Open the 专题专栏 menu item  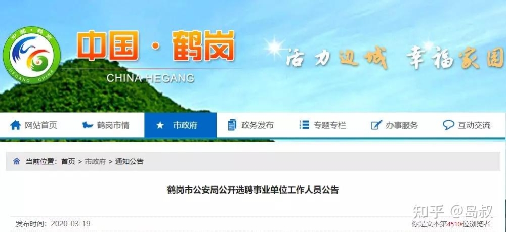point(323,125)
